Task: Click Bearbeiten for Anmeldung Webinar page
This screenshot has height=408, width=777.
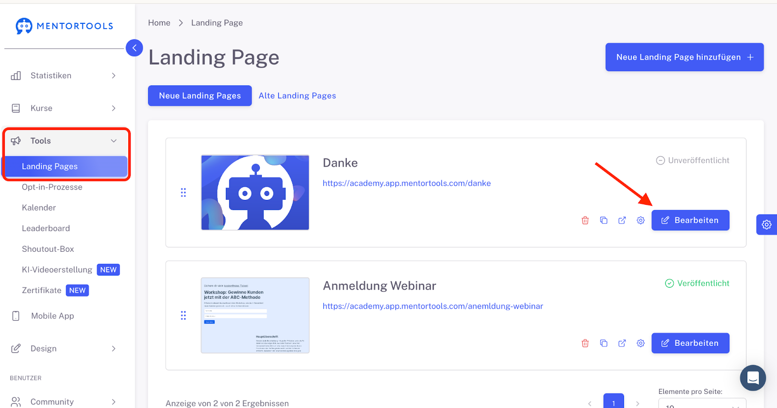Action: (691, 343)
